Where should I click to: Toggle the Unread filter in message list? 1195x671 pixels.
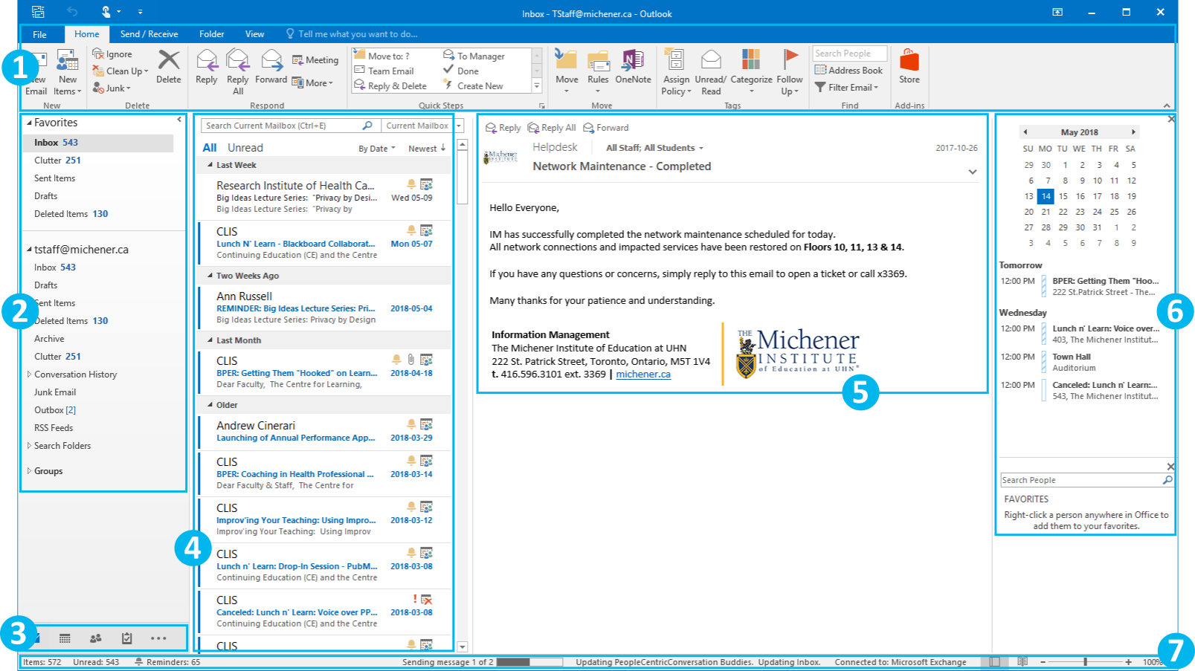[x=245, y=148]
